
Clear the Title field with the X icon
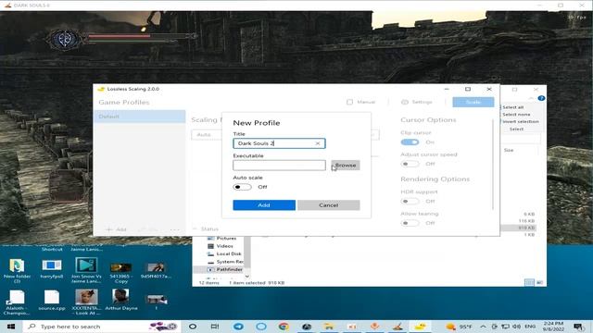coord(318,143)
